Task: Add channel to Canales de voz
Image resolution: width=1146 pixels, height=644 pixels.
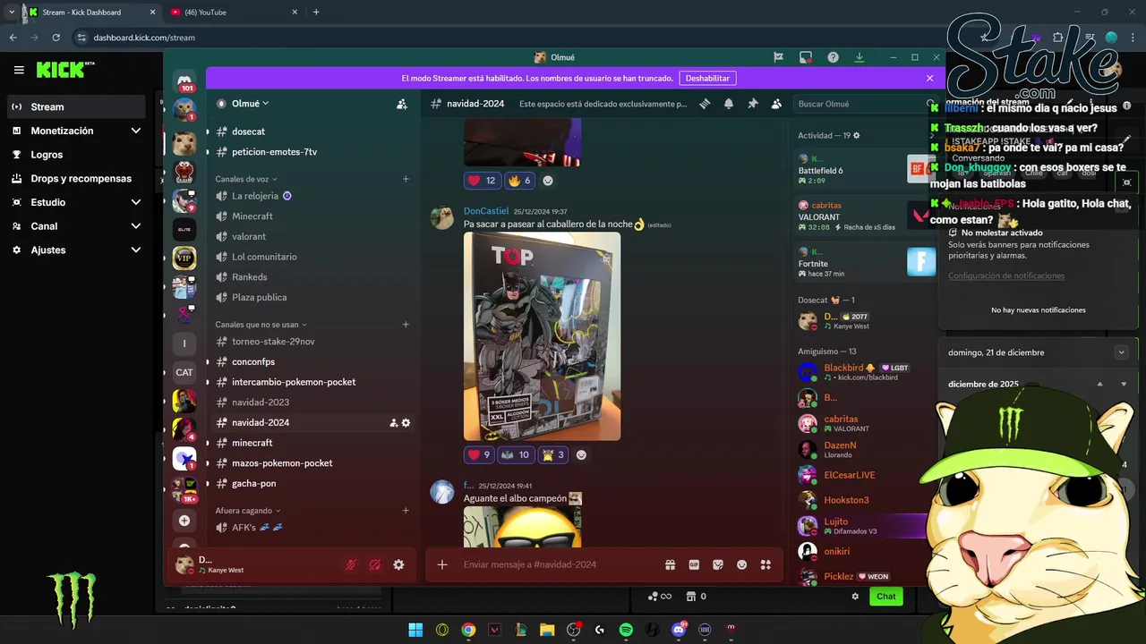Action: click(x=406, y=179)
